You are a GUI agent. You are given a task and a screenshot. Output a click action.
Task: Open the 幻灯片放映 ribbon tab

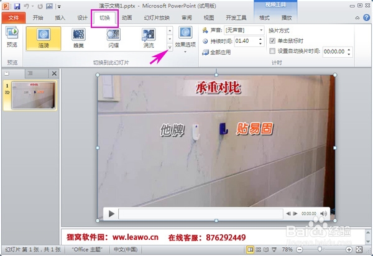pyautogui.click(x=157, y=17)
